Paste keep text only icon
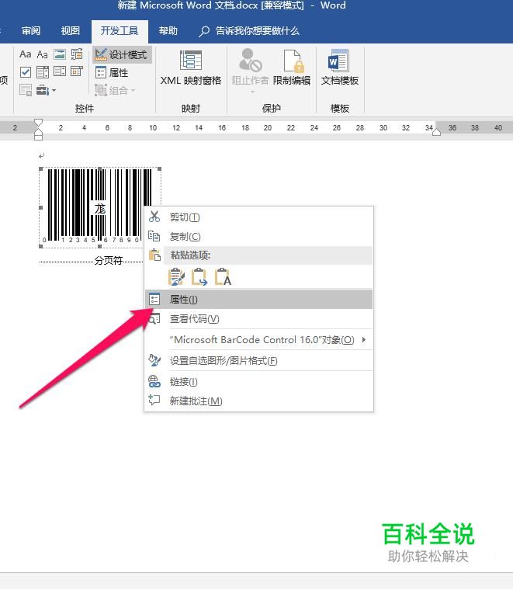The image size is (513, 590). pyautogui.click(x=223, y=277)
